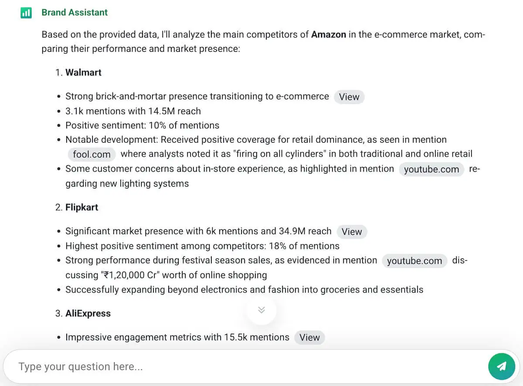Open the fool.com mention source link
The height and width of the screenshot is (386, 523).
coord(91,154)
